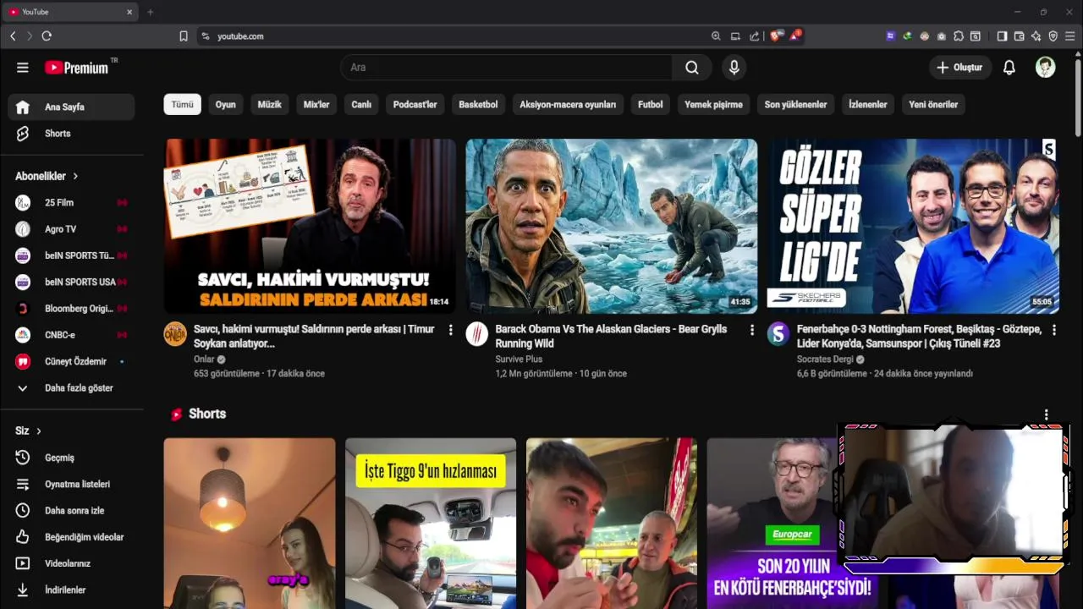The width and height of the screenshot is (1083, 609).
Task: Open Oynatma listeleri playlists
Action: click(71, 485)
